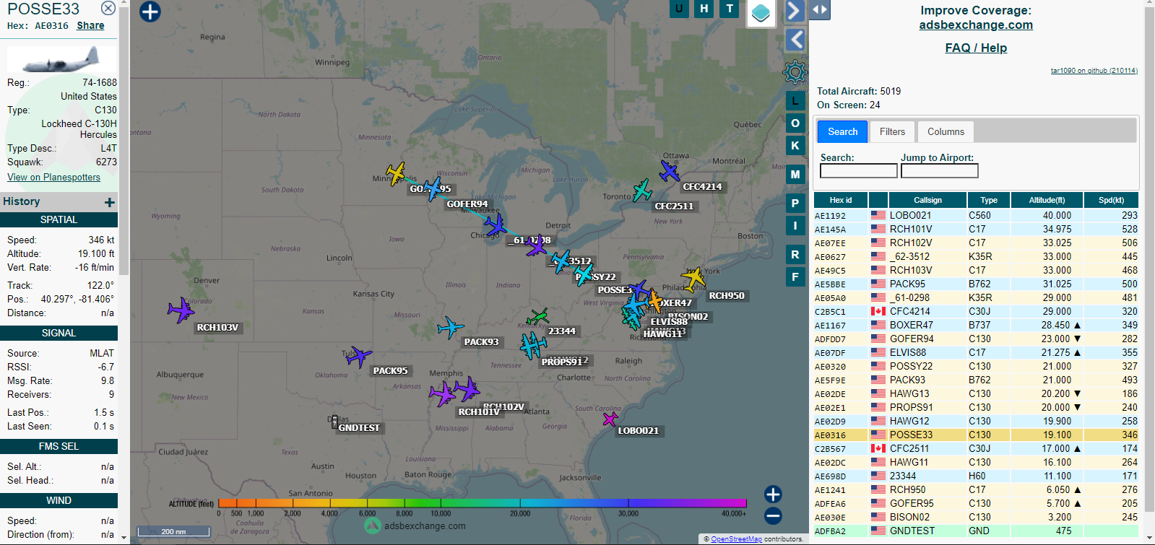Select RCH950 aircraft icon on map
The width and height of the screenshot is (1155, 545).
pyautogui.click(x=693, y=279)
